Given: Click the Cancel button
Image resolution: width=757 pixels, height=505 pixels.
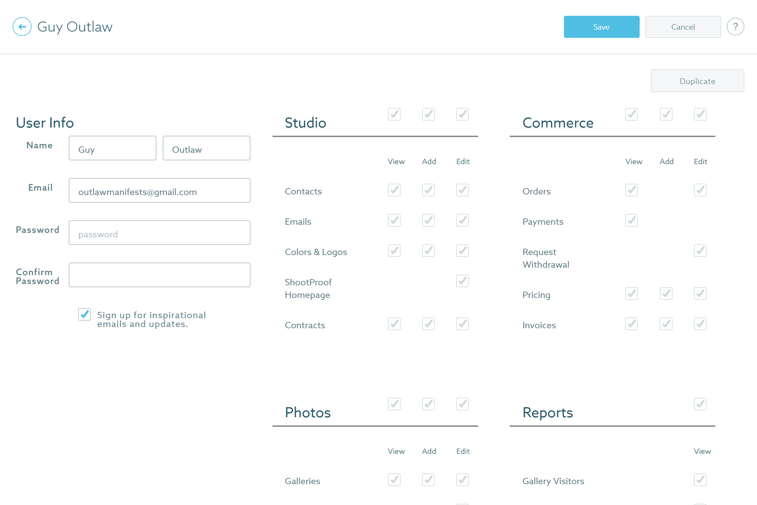Looking at the screenshot, I should point(683,27).
